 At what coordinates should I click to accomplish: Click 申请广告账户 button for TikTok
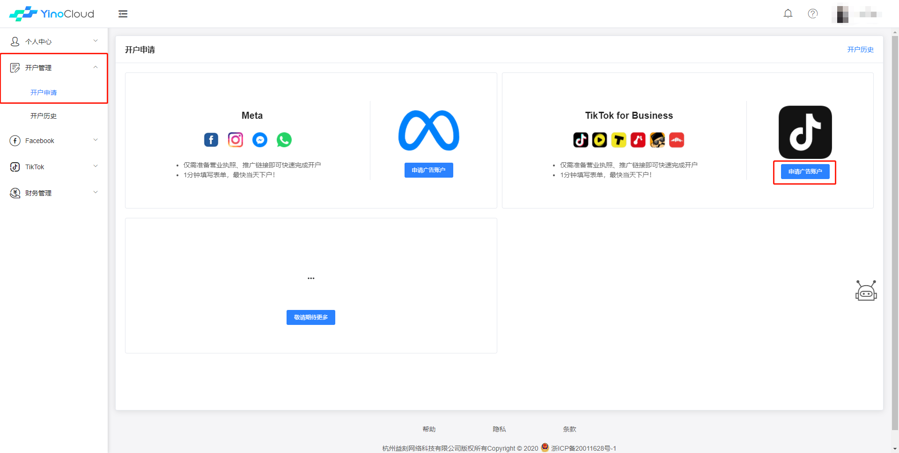pyautogui.click(x=805, y=172)
